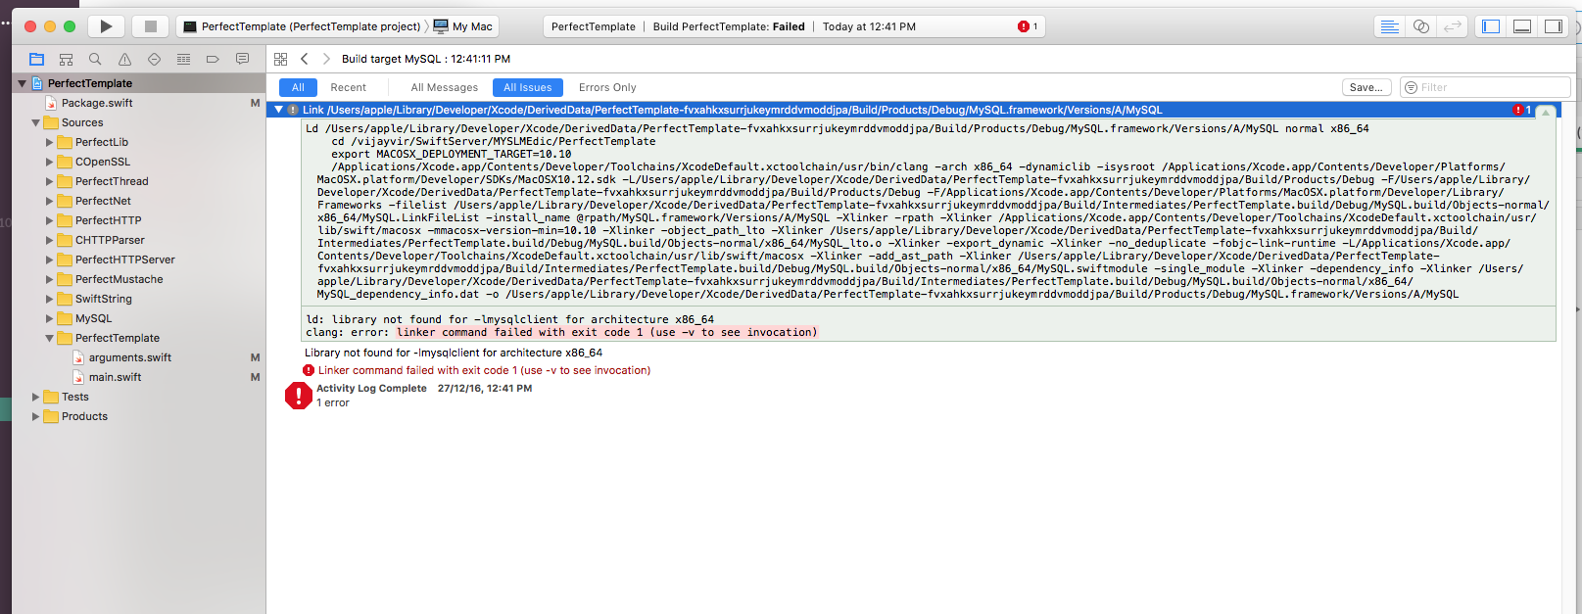Show the Standard editor
This screenshot has height=614, width=1582.
pyautogui.click(x=1389, y=26)
